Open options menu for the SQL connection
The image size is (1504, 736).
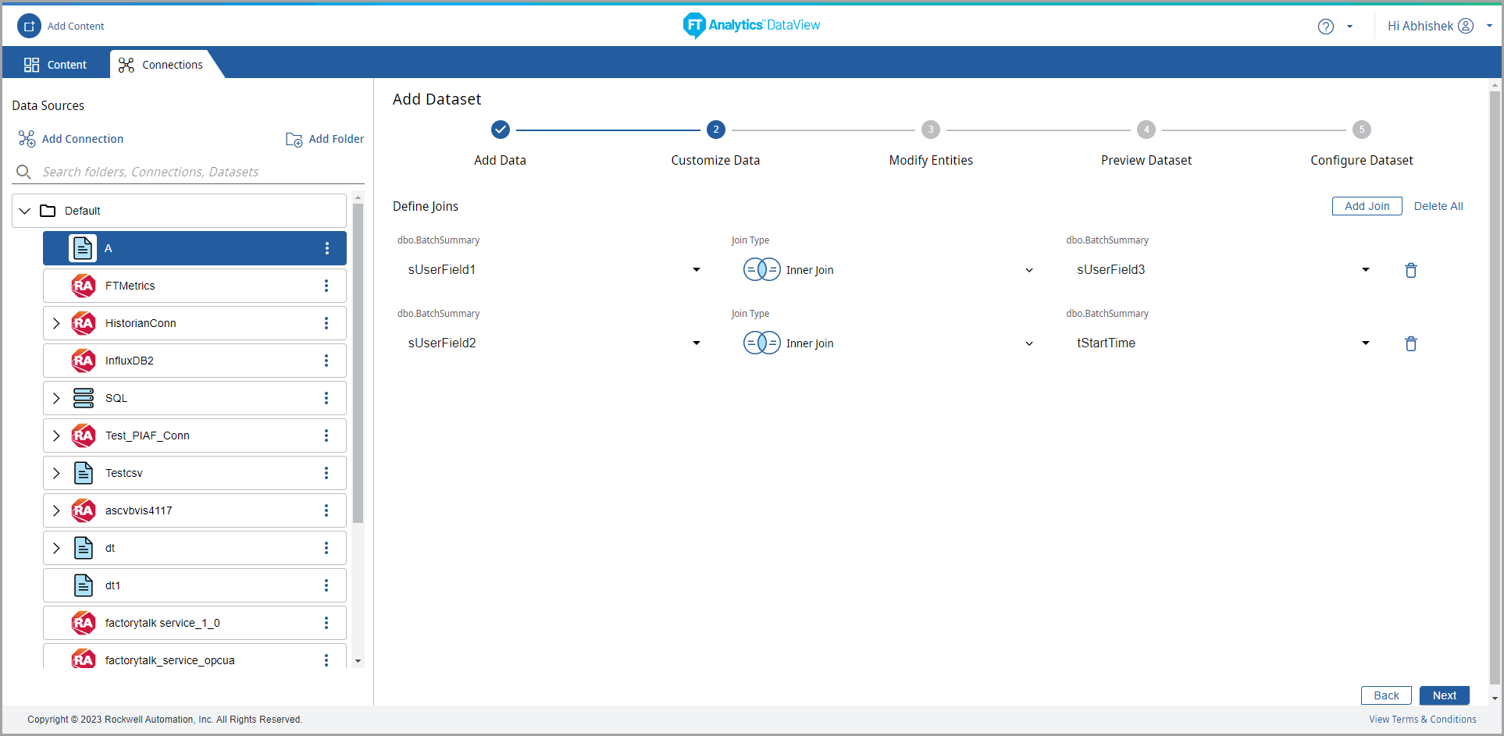pos(326,398)
